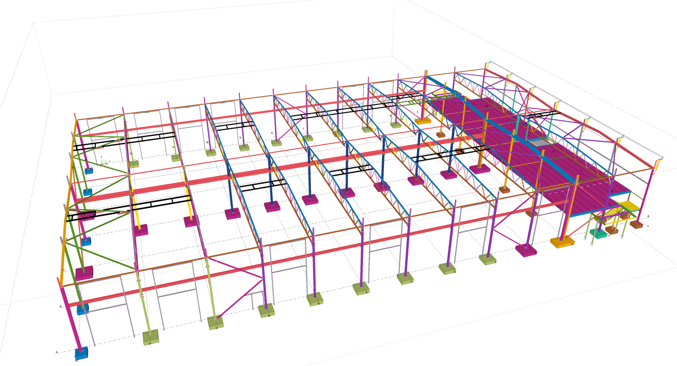Select green footing labeled 12 on front row
This screenshot has width=677, height=366.
click(151, 337)
